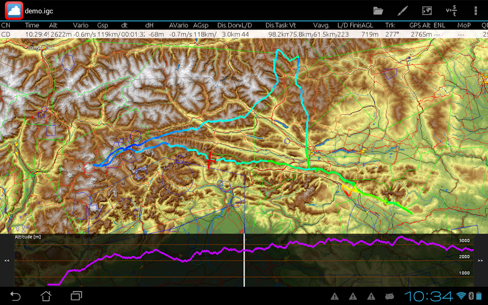This screenshot has width=488, height=305.
Task: Select the ENL column header
Action: (x=439, y=25)
